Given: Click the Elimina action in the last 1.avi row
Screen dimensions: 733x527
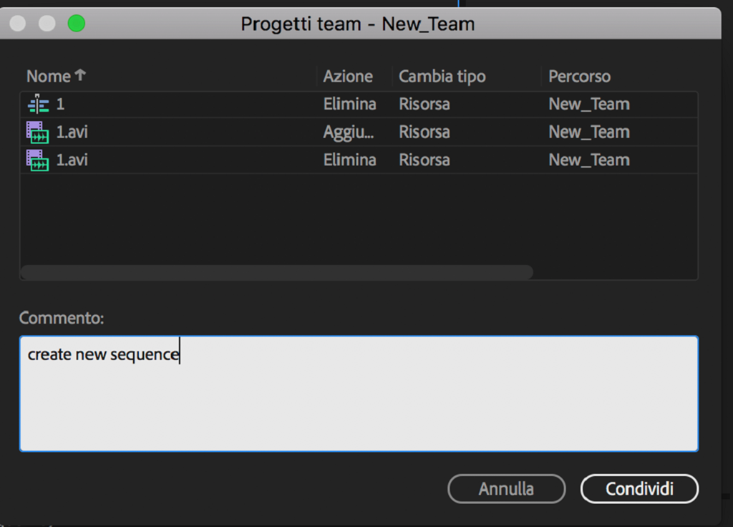Looking at the screenshot, I should pos(349,160).
